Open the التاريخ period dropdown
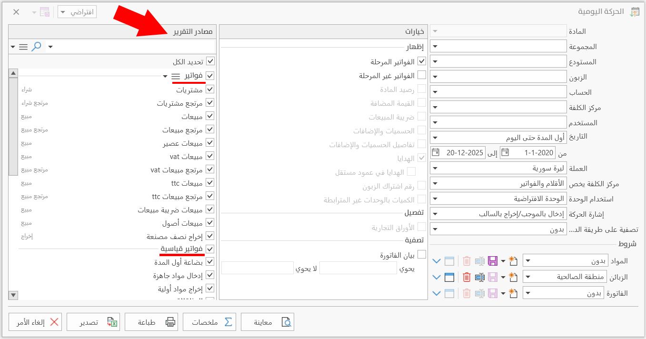Image resolution: width=646 pixels, height=339 pixels. [435, 137]
